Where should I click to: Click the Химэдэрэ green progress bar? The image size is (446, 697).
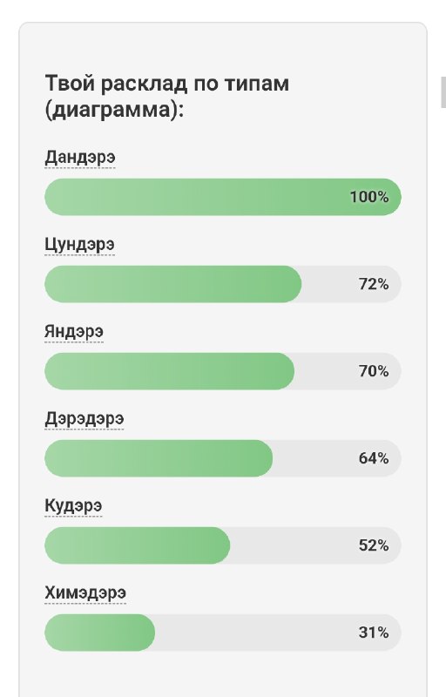[100, 633]
